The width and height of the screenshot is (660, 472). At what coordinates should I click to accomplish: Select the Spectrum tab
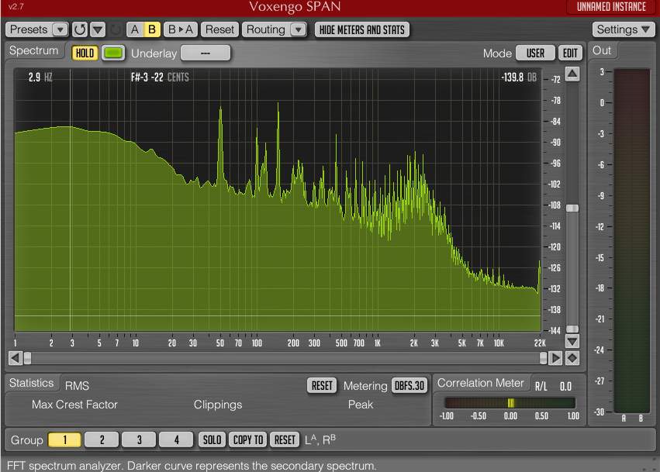point(34,51)
